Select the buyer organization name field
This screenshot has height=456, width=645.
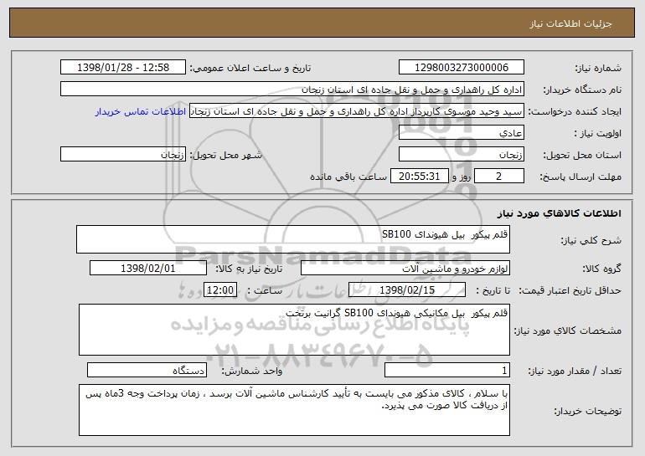[292, 90]
